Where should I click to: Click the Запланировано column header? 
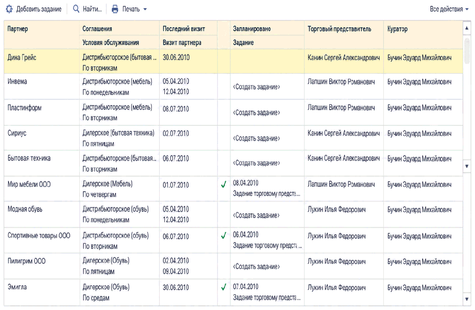(x=267, y=29)
